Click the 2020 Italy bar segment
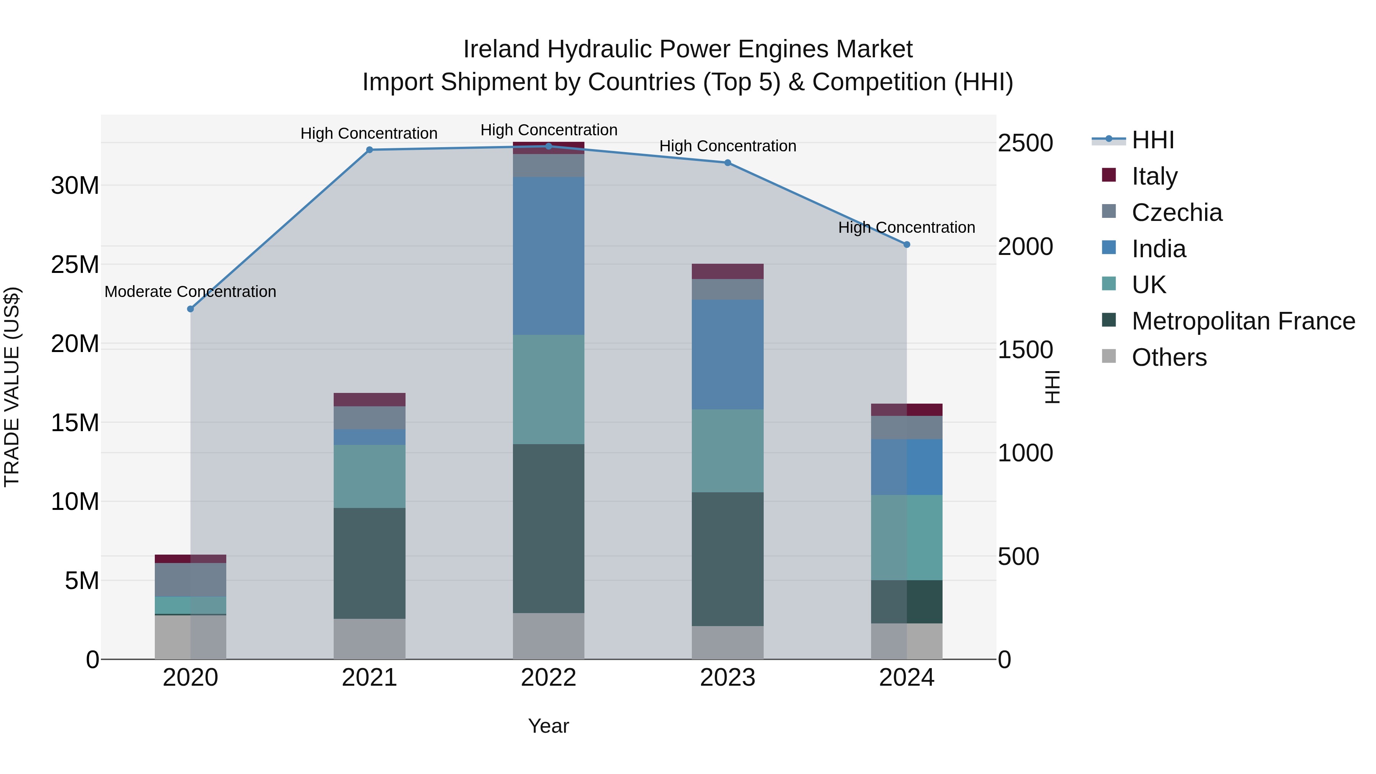 (191, 559)
